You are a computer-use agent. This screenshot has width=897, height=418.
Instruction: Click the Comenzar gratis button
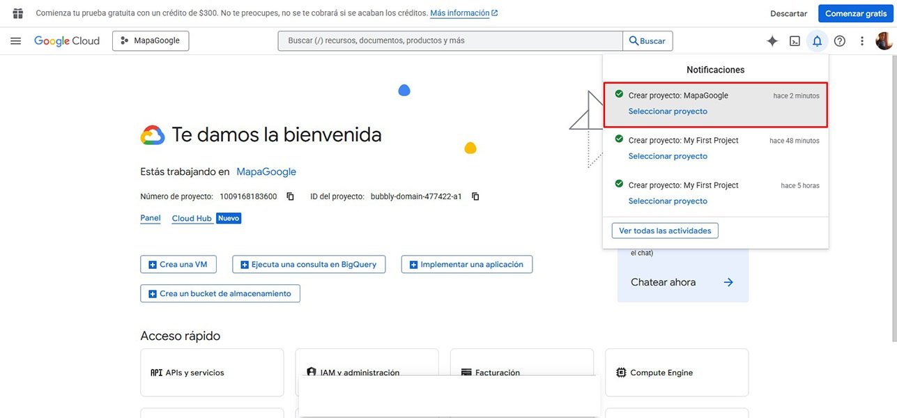click(x=856, y=11)
